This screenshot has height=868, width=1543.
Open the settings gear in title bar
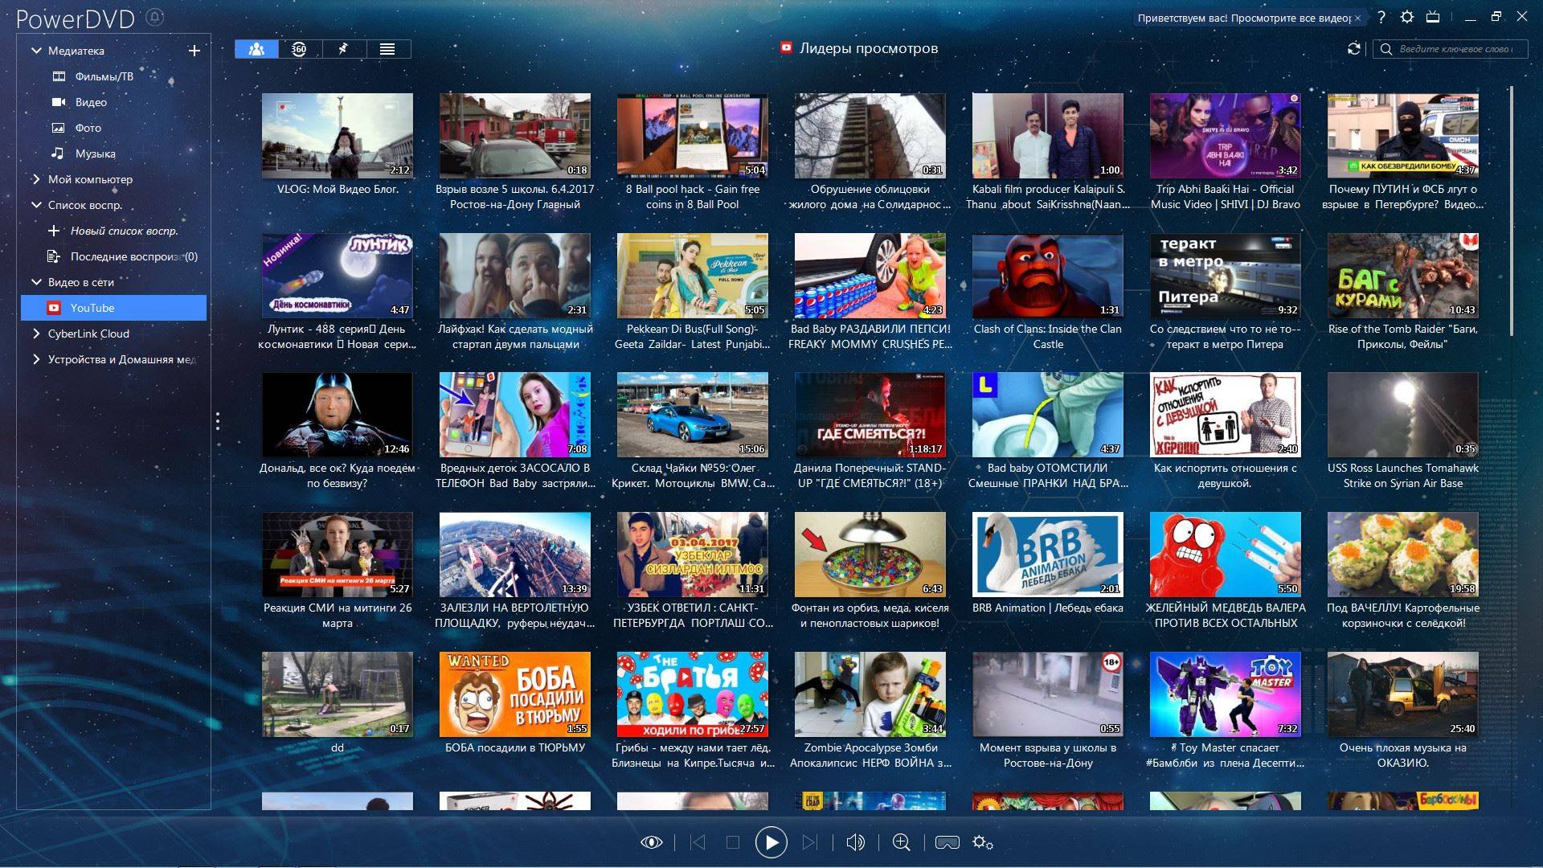[x=1407, y=17]
